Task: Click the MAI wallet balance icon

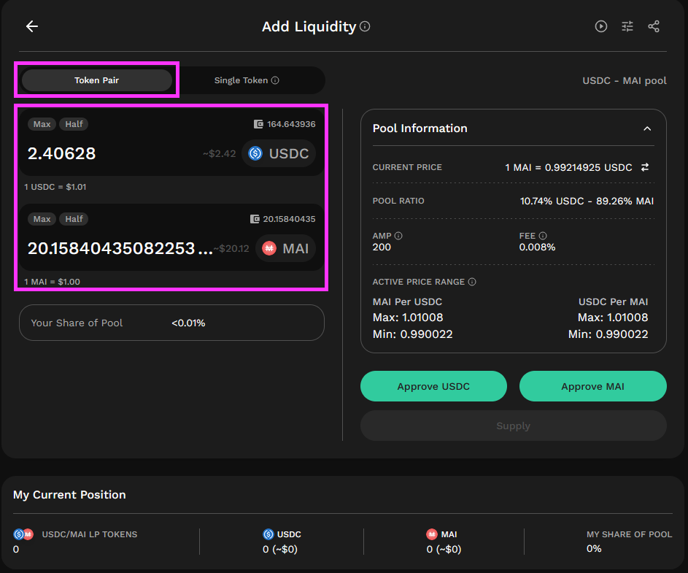Action: 255,219
